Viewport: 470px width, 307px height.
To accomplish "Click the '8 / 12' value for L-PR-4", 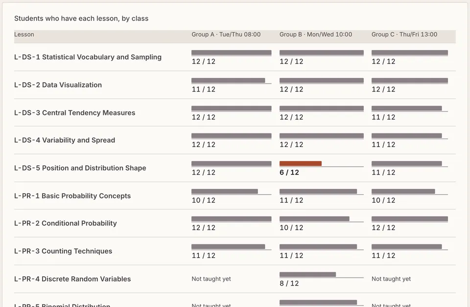I will [289, 284].
